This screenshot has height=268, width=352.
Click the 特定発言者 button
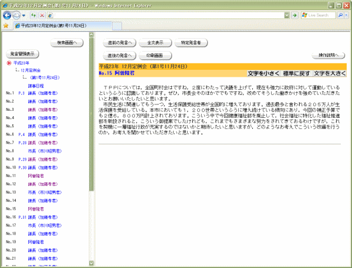point(191,43)
